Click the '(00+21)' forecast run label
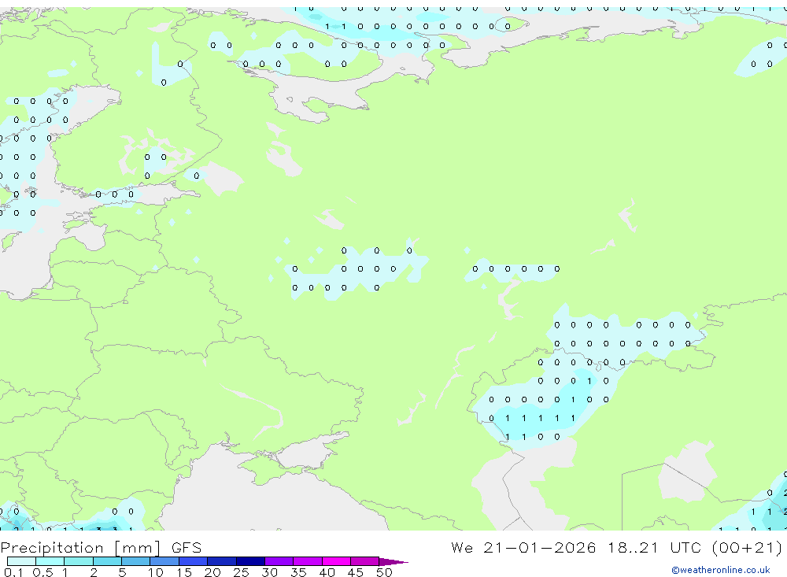787x577 pixels. (x=747, y=547)
